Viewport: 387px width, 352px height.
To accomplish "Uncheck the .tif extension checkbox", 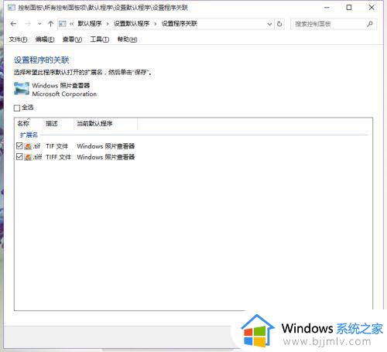I will pos(19,146).
